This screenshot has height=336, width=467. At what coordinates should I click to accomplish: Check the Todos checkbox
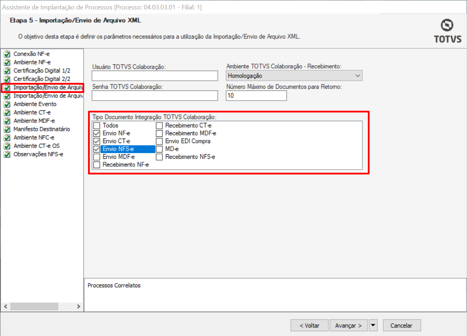point(97,125)
